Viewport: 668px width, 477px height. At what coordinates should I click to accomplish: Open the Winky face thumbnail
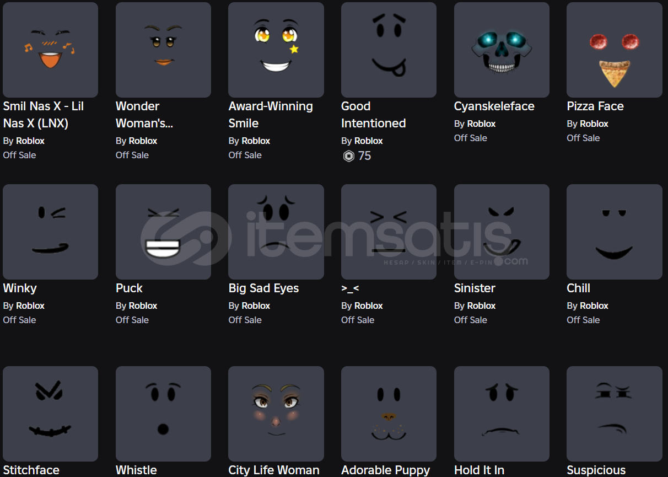pos(50,232)
